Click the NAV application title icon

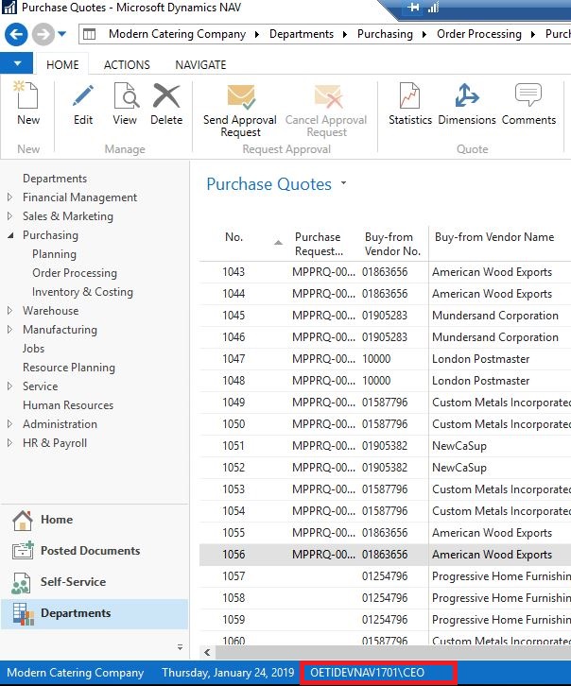(9, 8)
